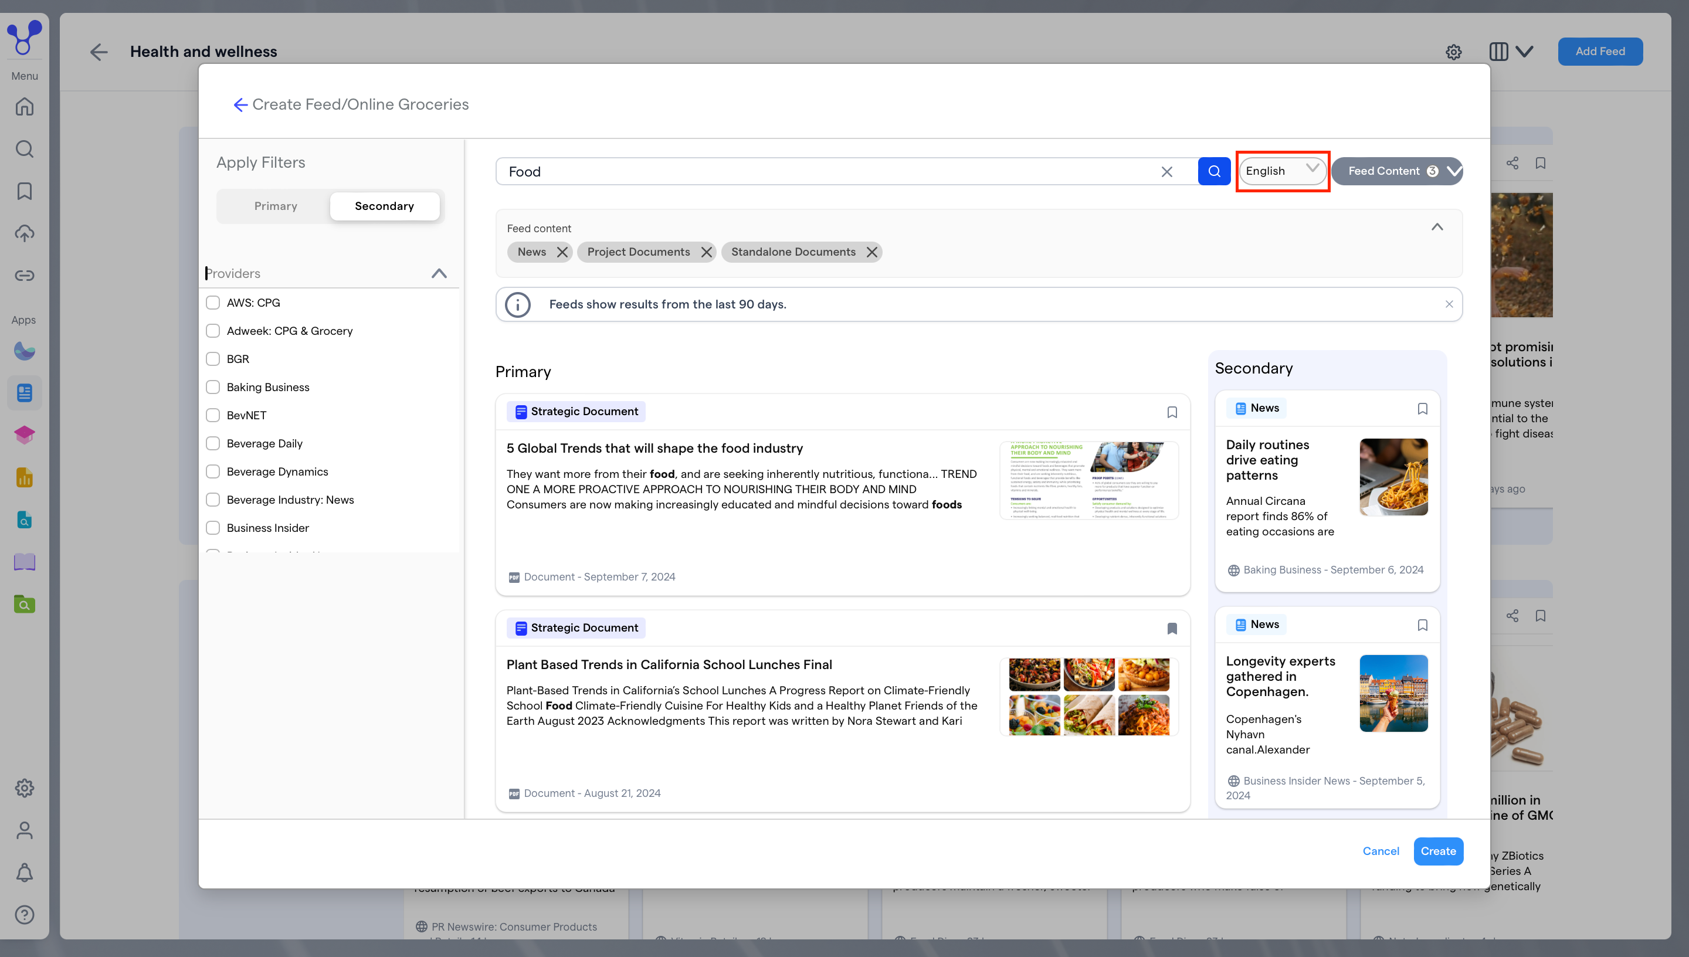Viewport: 1689px width, 957px height.
Task: Check the BevNET provider
Action: (213, 415)
